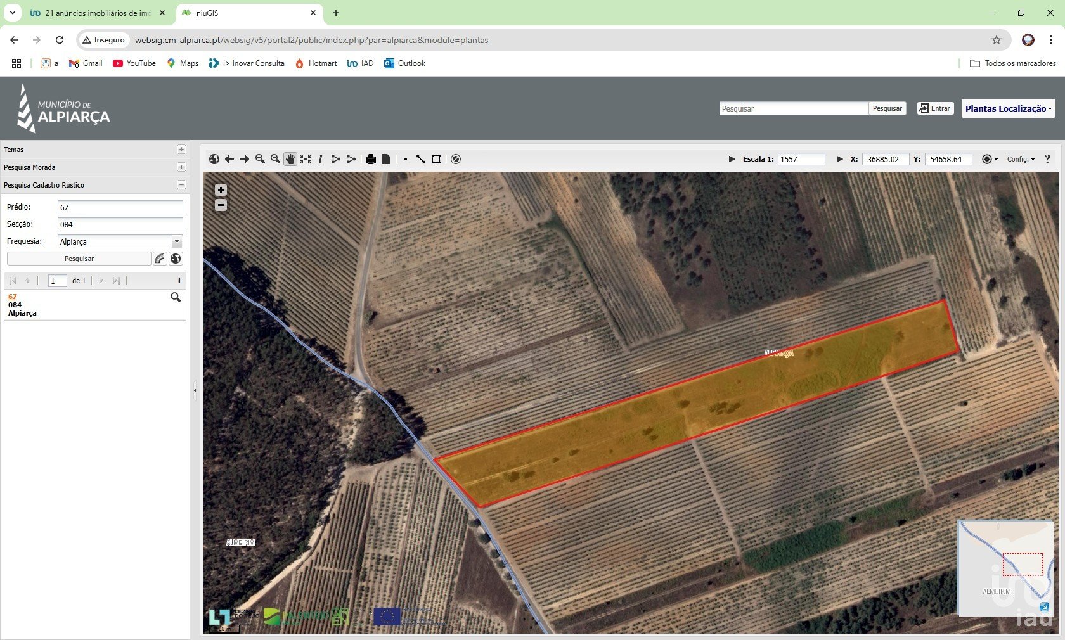Go to previous map view arrow
Viewport: 1065px width, 640px height.
[229, 159]
